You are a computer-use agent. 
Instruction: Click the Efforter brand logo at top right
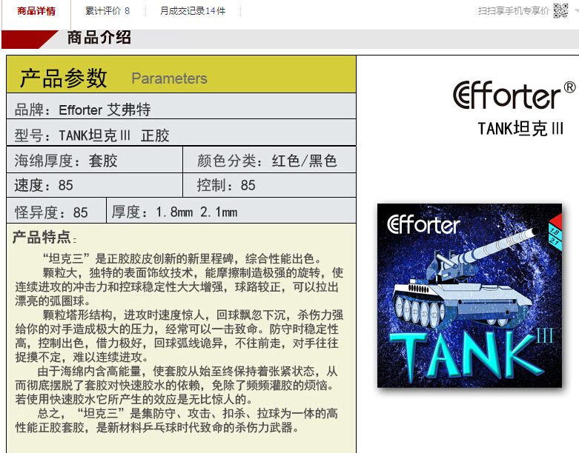point(513,95)
